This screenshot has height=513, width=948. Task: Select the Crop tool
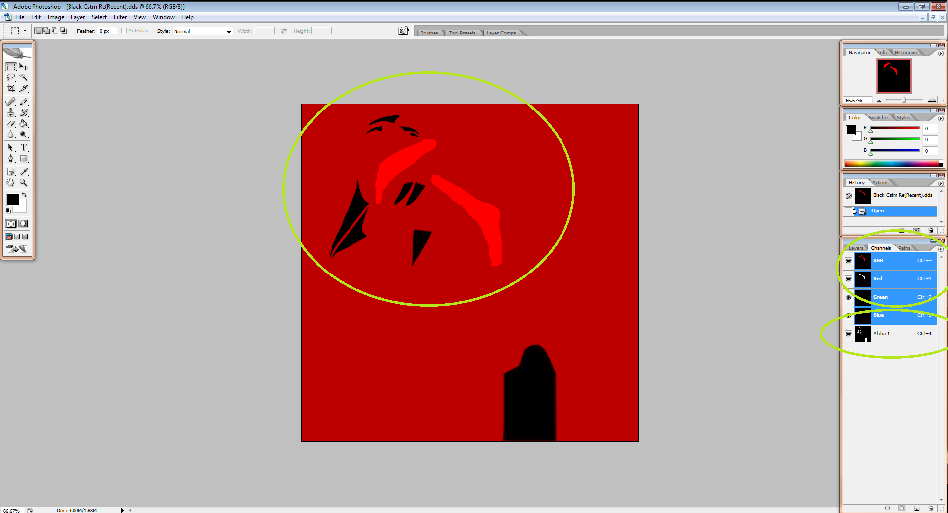(x=11, y=89)
